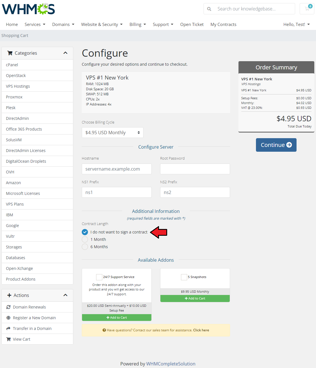Image resolution: width=316 pixels, height=368 pixels.
Task: Select the DigitalOcean Droplets category
Action: click(x=37, y=161)
